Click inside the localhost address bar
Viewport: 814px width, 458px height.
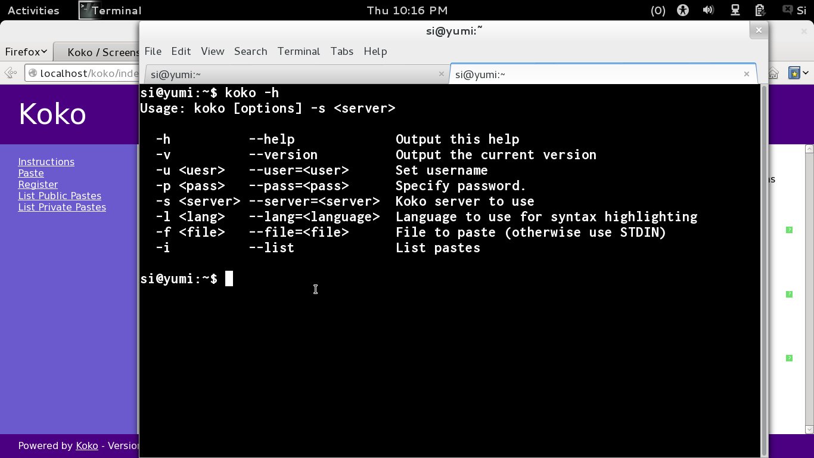tap(89, 72)
